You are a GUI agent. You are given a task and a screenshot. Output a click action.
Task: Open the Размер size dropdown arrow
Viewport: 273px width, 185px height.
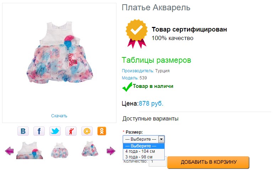click(x=161, y=139)
